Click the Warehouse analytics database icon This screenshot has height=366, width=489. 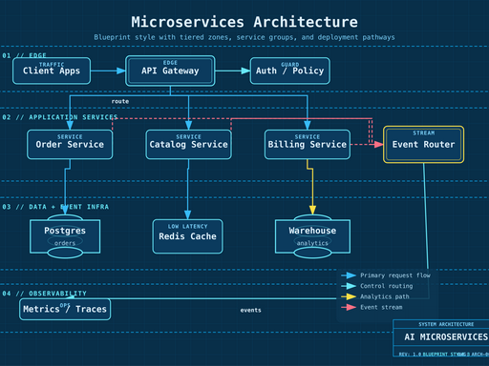click(312, 236)
